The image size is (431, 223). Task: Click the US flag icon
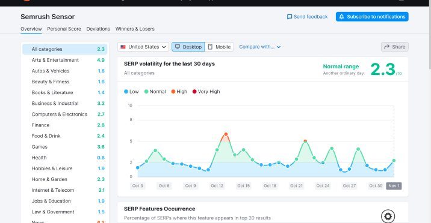123,47
